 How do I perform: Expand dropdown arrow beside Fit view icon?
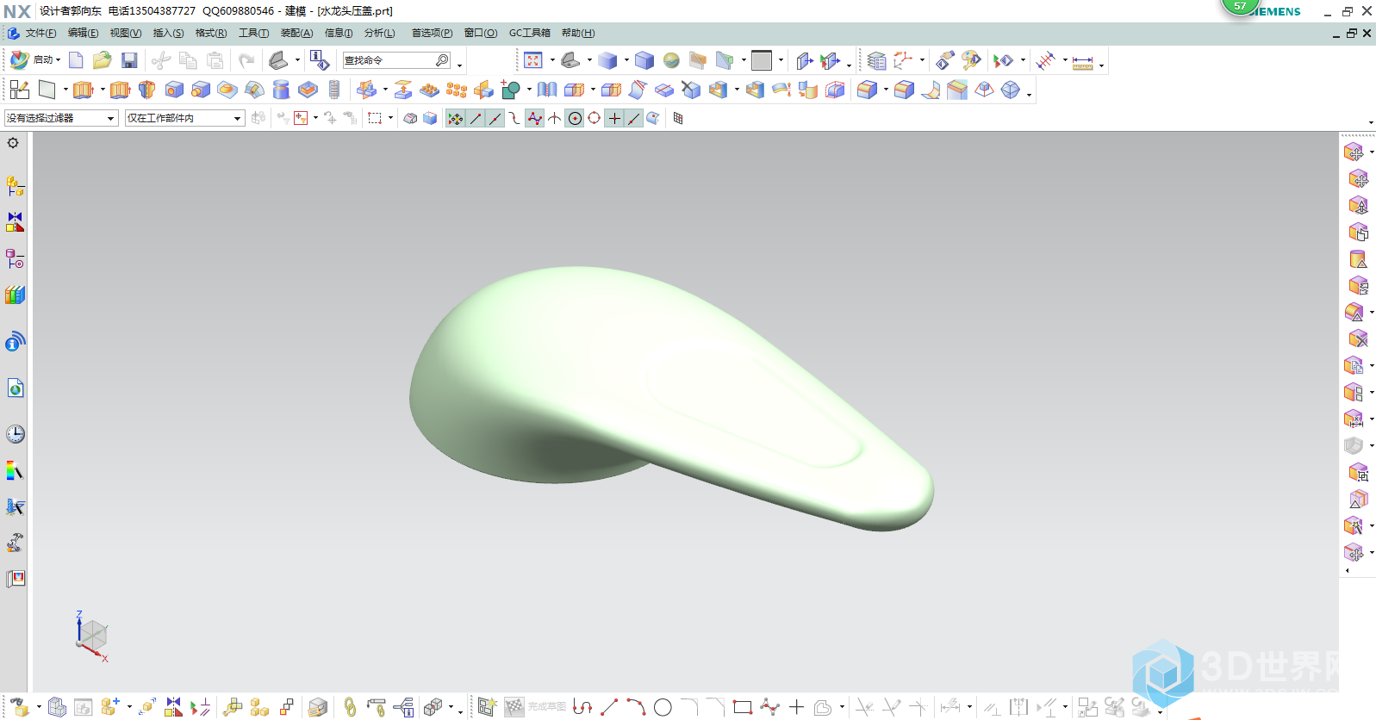coord(552,60)
